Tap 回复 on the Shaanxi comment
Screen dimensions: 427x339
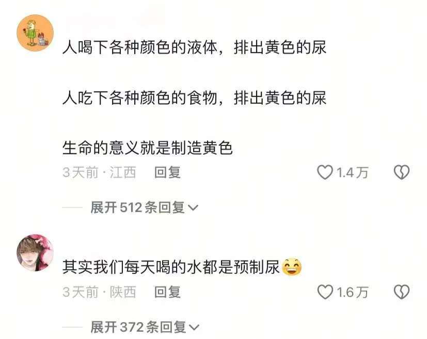point(167,292)
